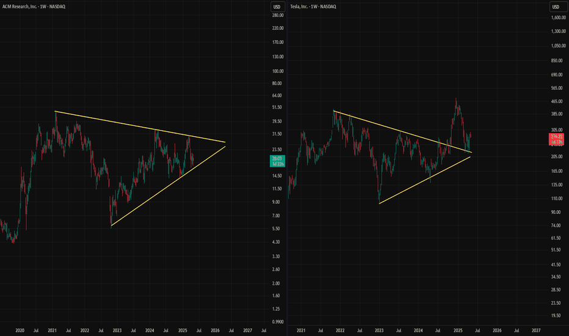Click 11.50 on the ACM price axis
The image size is (569, 336).
click(277, 189)
